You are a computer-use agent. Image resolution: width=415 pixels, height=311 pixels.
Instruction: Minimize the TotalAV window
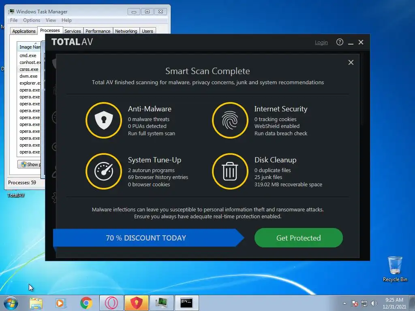[351, 42]
